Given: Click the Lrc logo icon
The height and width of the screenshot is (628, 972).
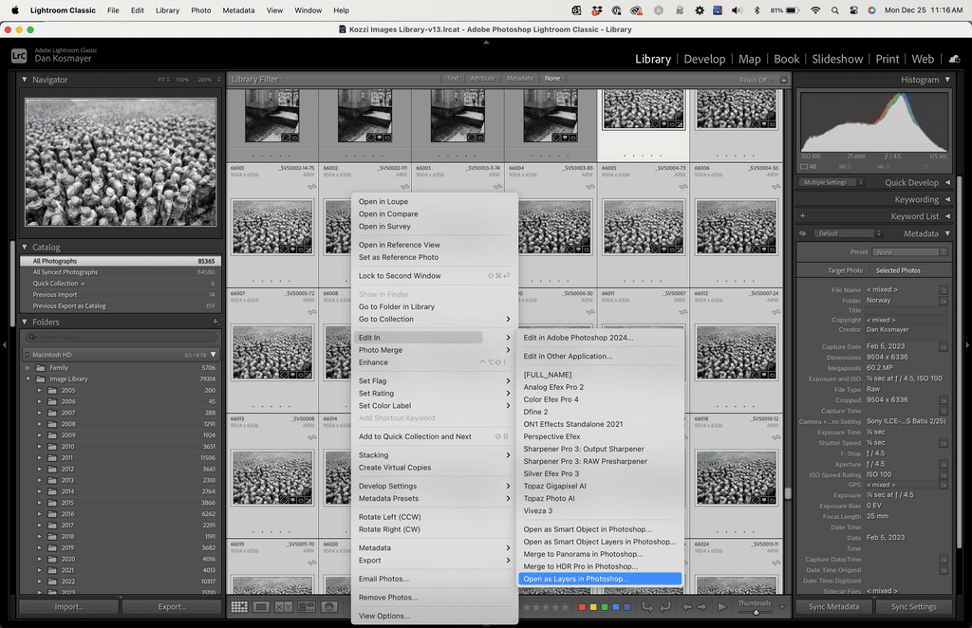Looking at the screenshot, I should click(x=19, y=56).
